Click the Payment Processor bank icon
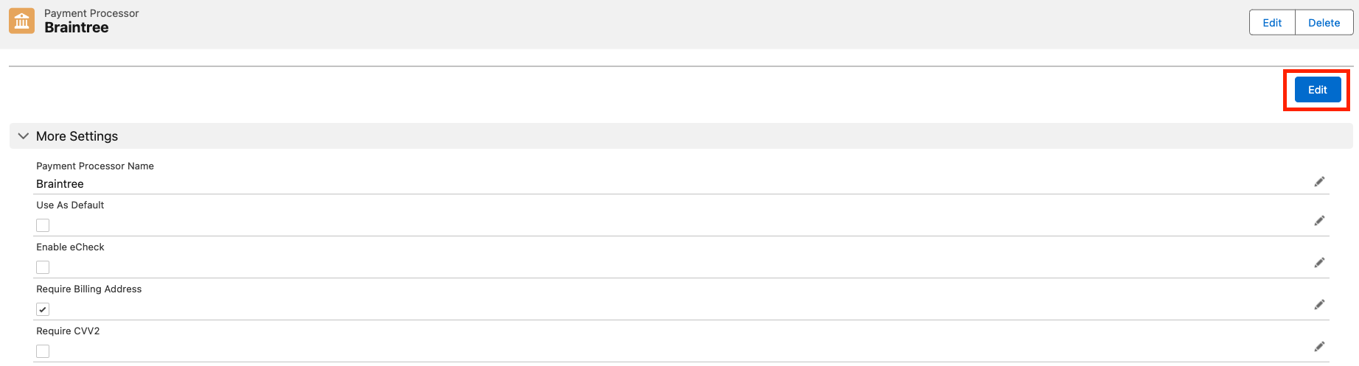 coord(21,21)
